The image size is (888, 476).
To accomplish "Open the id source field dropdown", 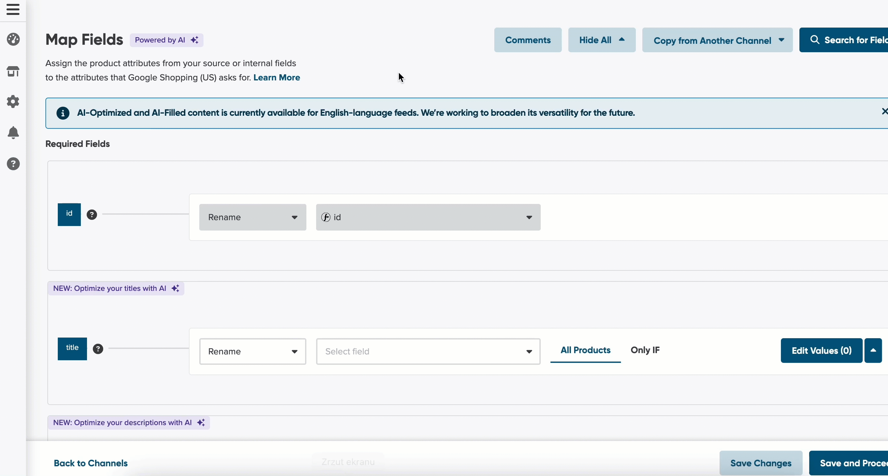I will pyautogui.click(x=428, y=217).
